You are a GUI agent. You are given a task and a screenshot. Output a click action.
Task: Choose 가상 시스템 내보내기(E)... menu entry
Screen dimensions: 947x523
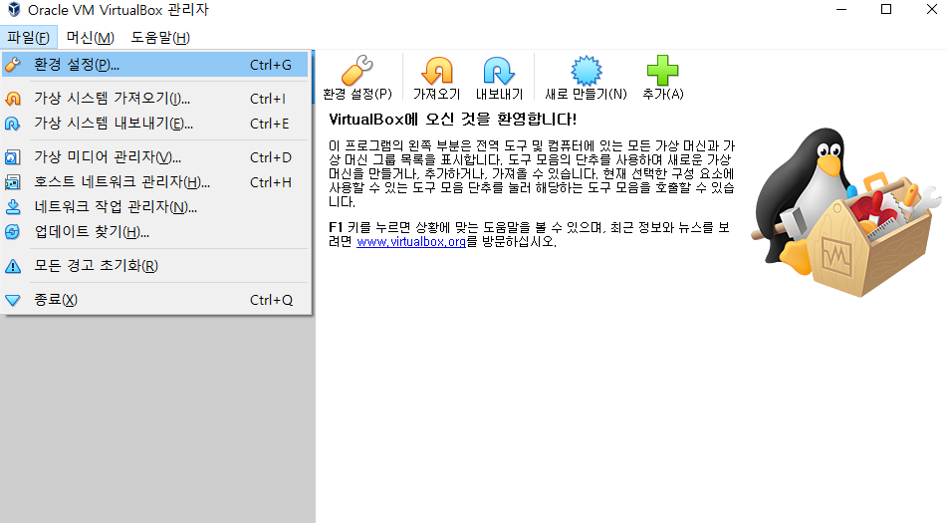(x=154, y=124)
